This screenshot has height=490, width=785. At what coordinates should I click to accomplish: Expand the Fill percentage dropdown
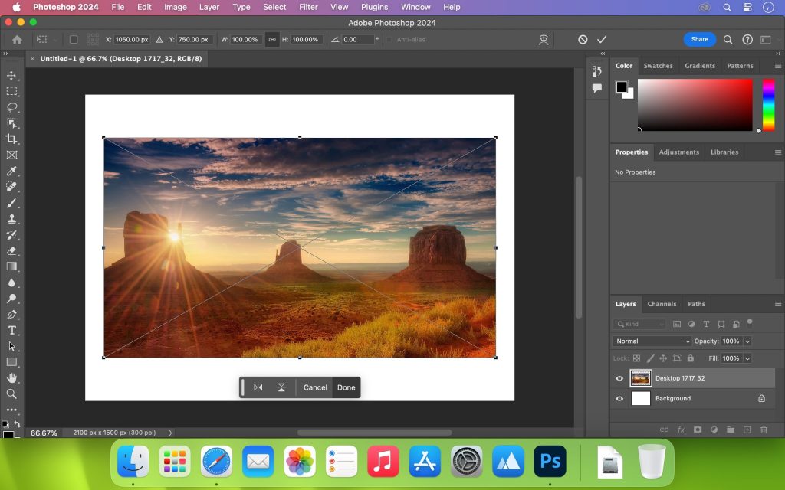click(747, 358)
